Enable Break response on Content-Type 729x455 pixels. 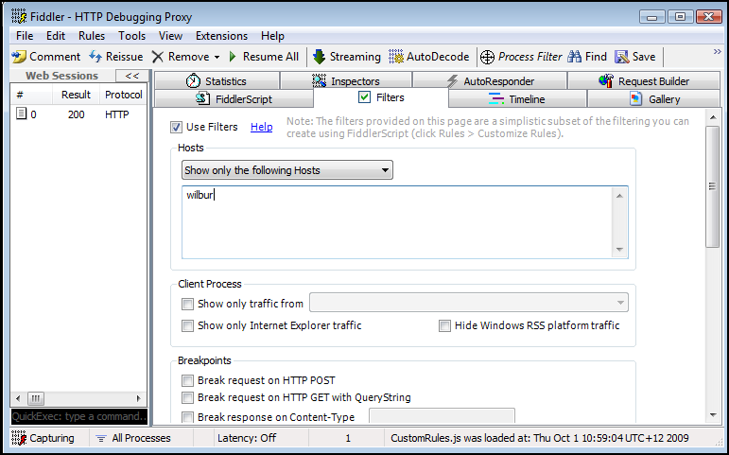tap(187, 417)
